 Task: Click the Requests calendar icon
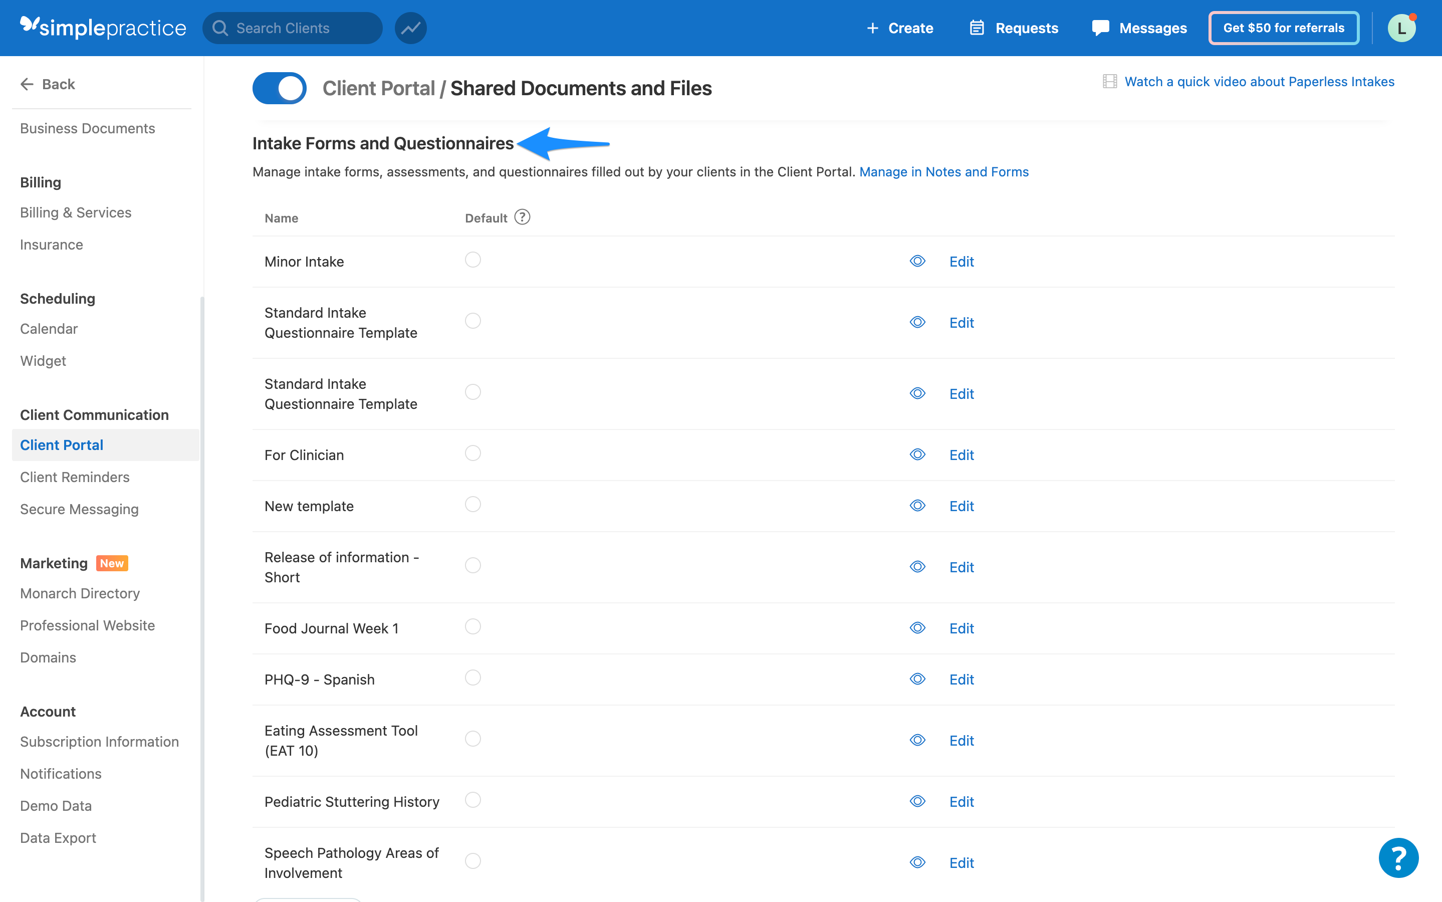coord(976,28)
